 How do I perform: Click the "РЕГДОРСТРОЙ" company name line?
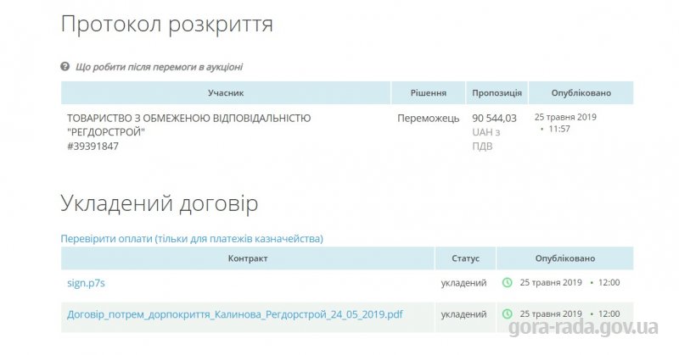pyautogui.click(x=106, y=132)
